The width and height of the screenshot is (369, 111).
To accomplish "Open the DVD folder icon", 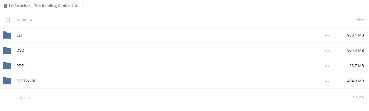I will pyautogui.click(x=7, y=50).
